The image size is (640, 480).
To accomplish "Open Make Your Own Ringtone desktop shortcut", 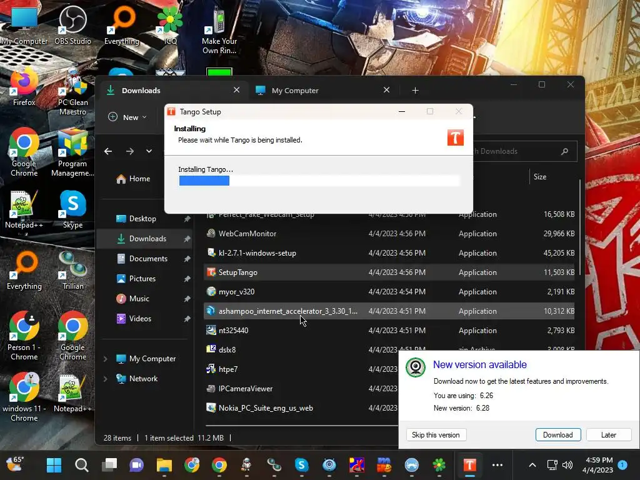I will pyautogui.click(x=219, y=30).
